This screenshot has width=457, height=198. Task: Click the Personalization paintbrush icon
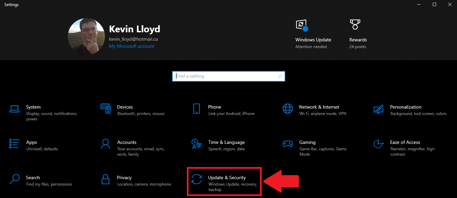click(379, 109)
